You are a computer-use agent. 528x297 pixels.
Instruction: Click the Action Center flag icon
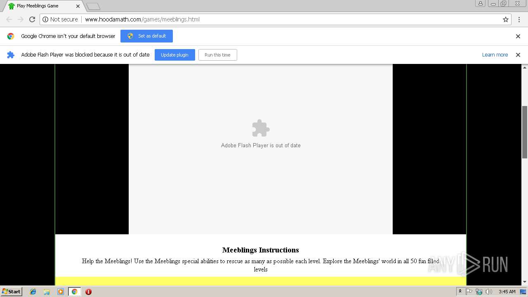(469, 292)
